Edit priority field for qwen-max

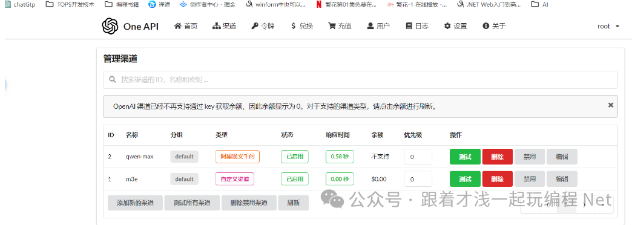418,157
